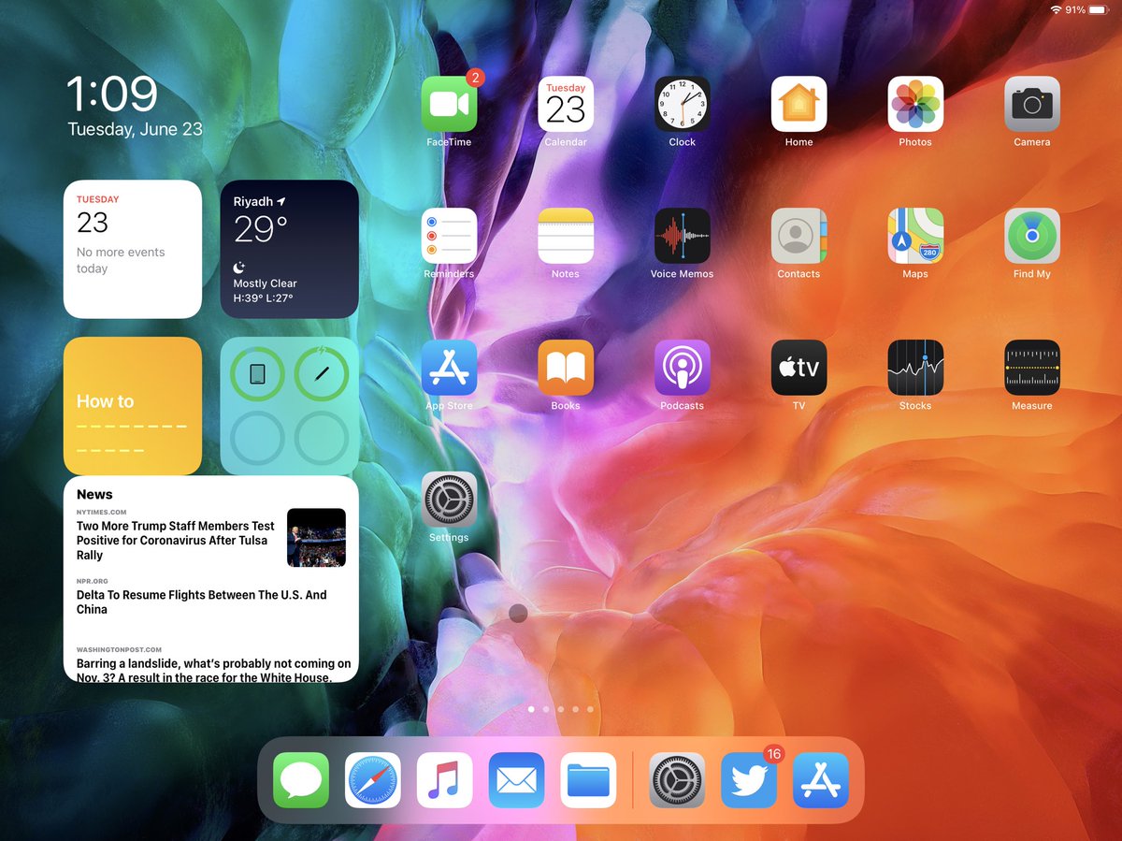Open the Home app
The image size is (1122, 841).
coord(798,104)
